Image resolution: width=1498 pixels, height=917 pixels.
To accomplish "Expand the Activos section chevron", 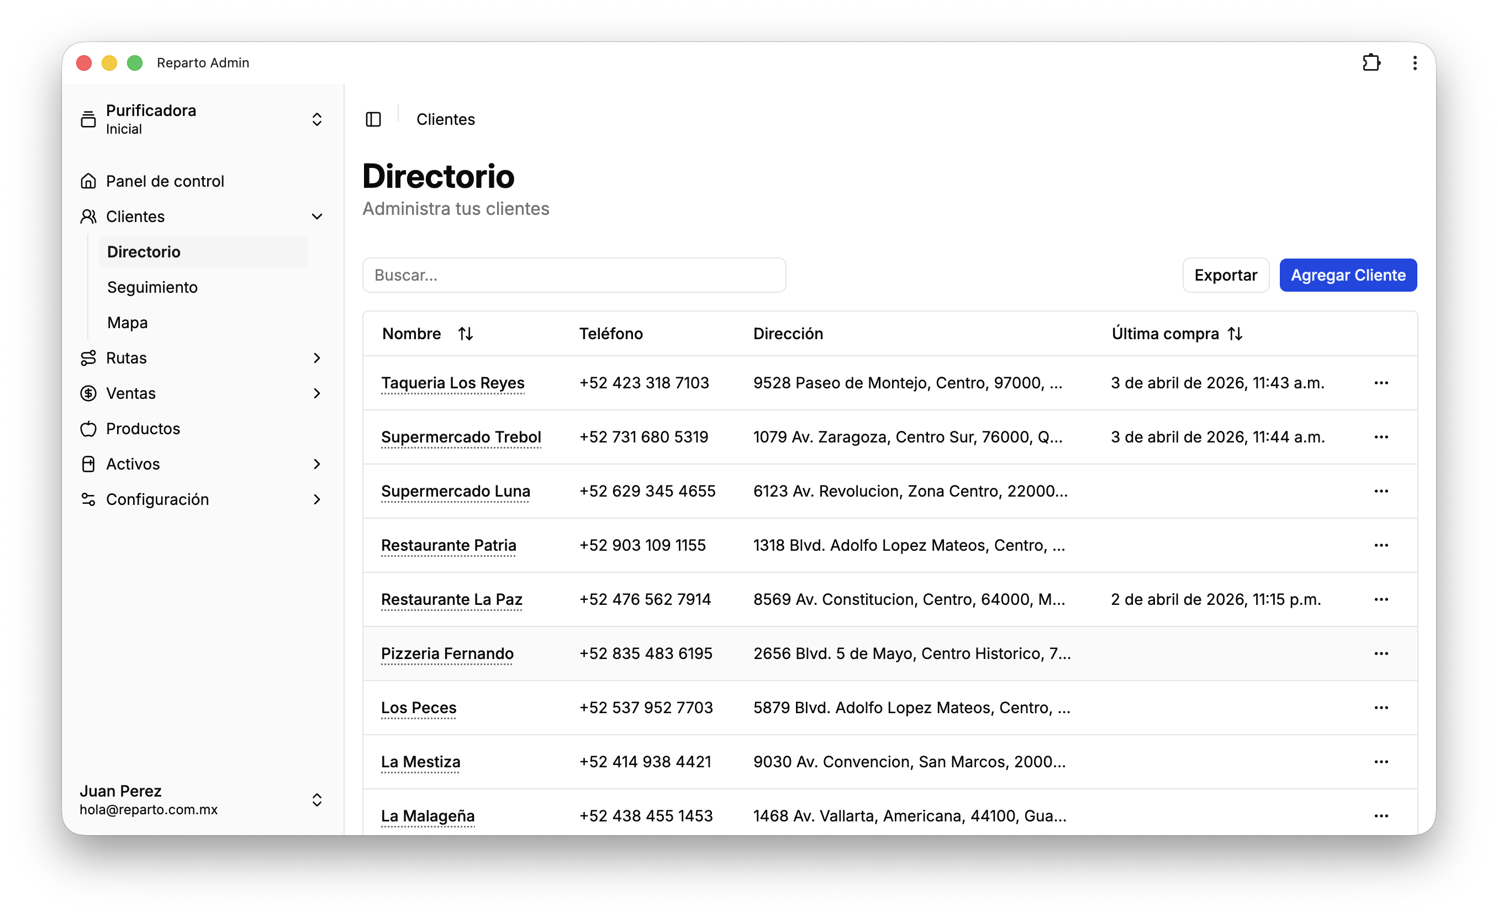I will pyautogui.click(x=317, y=464).
